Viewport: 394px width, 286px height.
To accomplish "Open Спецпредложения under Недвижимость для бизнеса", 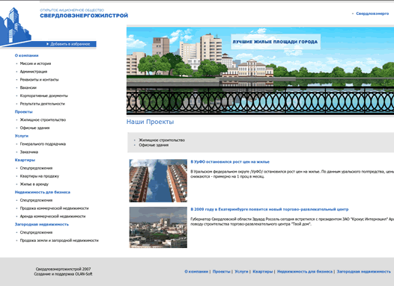I will (36, 200).
